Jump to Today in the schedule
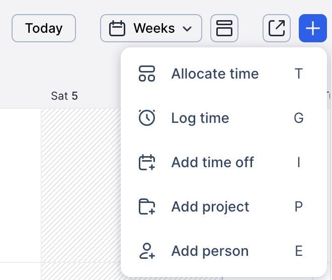This screenshot has width=332, height=280. point(44,28)
